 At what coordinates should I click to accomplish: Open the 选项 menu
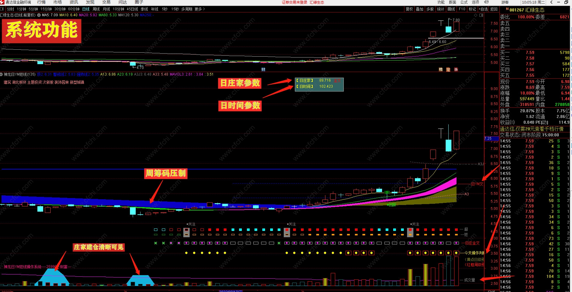click(476, 2)
